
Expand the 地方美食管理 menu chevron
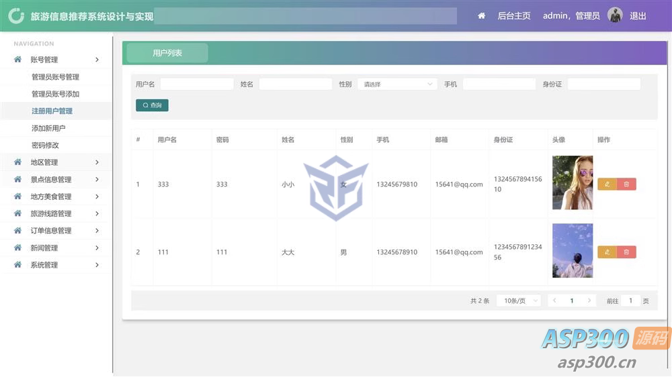(97, 197)
